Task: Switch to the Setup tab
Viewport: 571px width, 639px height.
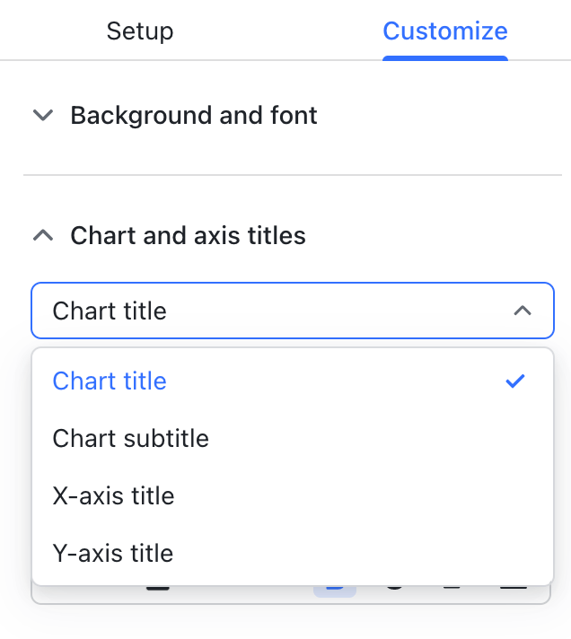Action: coord(140,31)
